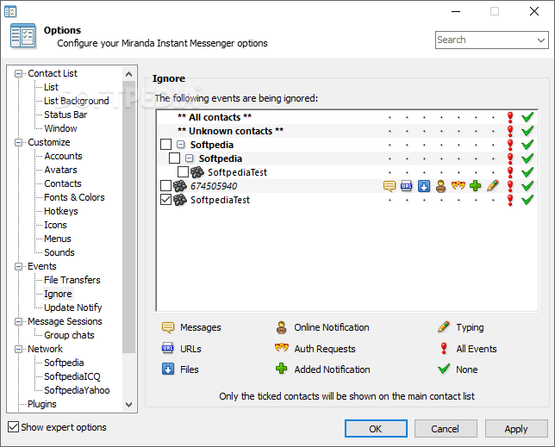The height and width of the screenshot is (447, 555).
Task: Click Messages icon in 674505940 row
Action: 390,186
